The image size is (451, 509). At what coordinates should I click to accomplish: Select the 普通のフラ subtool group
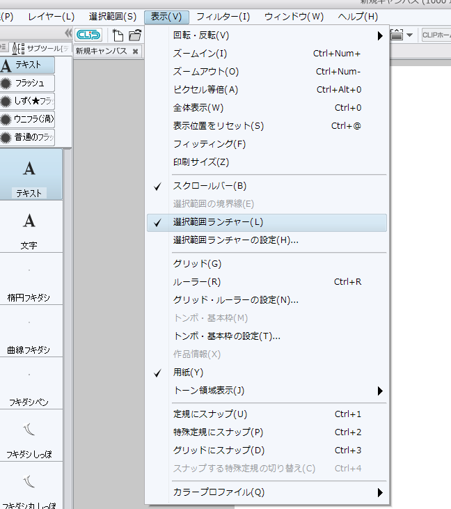pos(27,138)
